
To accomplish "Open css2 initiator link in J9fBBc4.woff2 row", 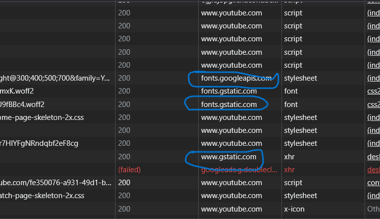I will point(374,105).
